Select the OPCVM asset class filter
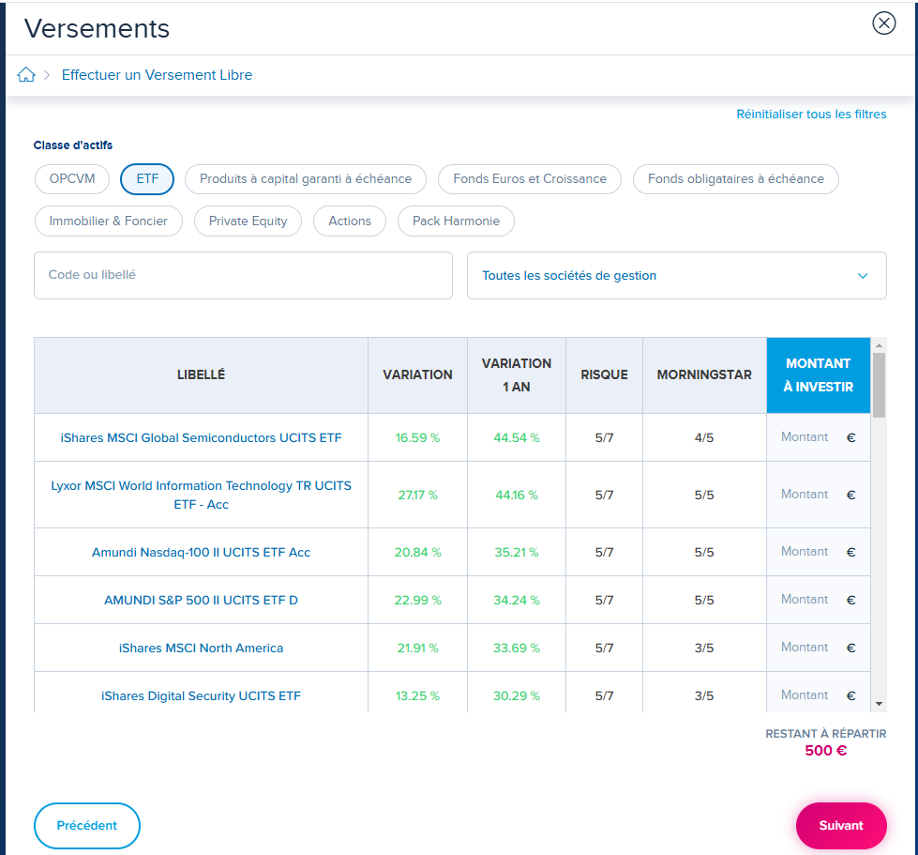 coord(72,178)
